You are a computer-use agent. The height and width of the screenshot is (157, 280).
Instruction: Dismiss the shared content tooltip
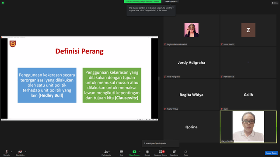(173, 7)
